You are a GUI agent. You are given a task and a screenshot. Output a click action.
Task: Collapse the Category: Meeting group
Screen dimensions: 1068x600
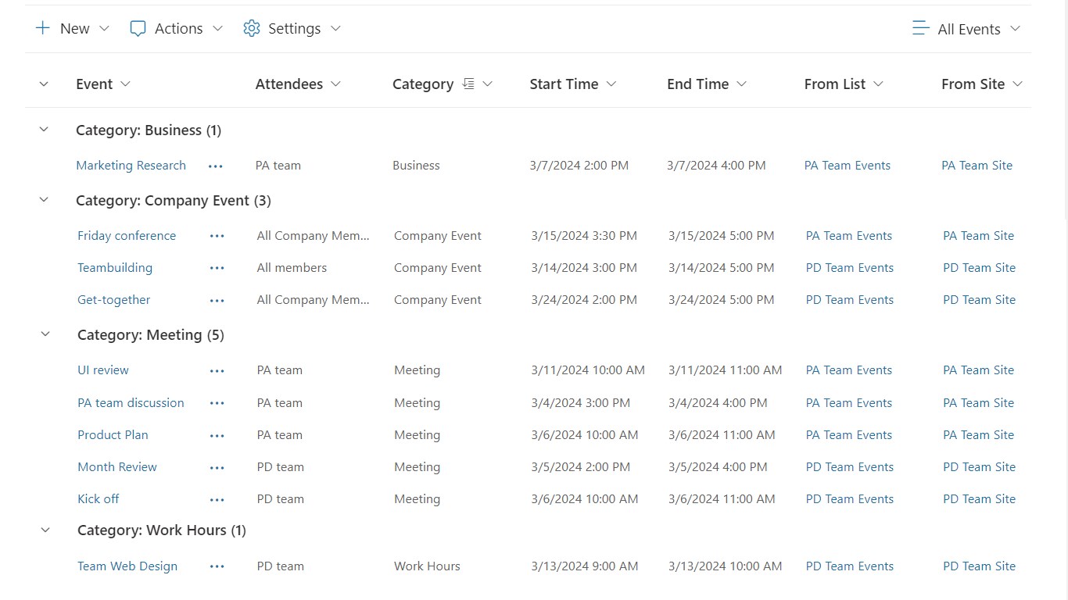click(x=45, y=335)
